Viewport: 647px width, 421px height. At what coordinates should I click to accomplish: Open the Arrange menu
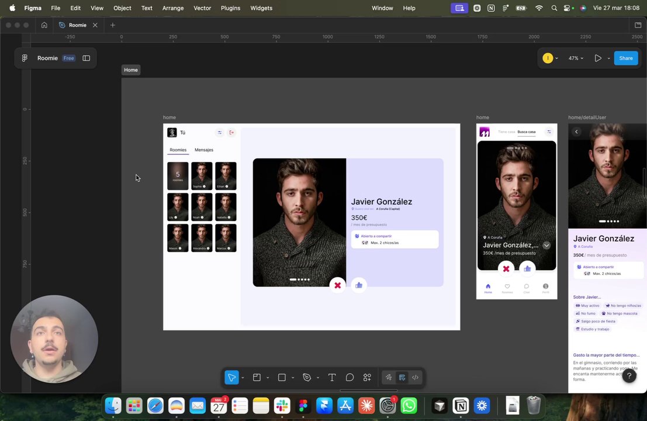tap(172, 8)
